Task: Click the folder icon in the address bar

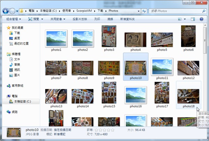Action: click(x=22, y=11)
